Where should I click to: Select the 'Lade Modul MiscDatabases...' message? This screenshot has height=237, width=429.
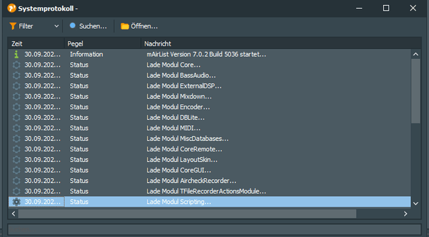point(187,139)
